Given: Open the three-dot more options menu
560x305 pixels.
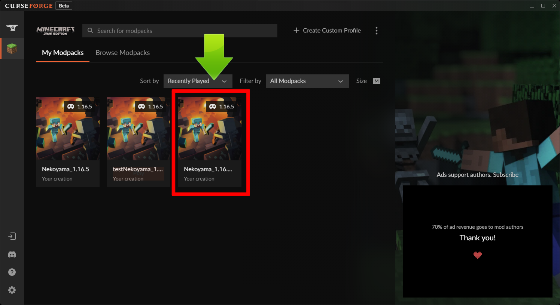Looking at the screenshot, I should 377,31.
